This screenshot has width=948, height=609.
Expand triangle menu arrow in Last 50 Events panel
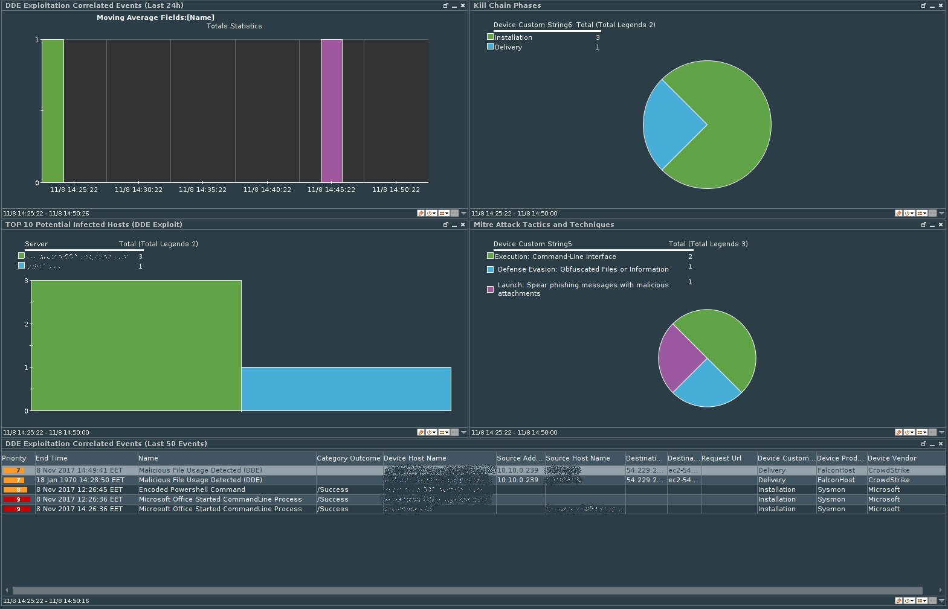(x=941, y=601)
